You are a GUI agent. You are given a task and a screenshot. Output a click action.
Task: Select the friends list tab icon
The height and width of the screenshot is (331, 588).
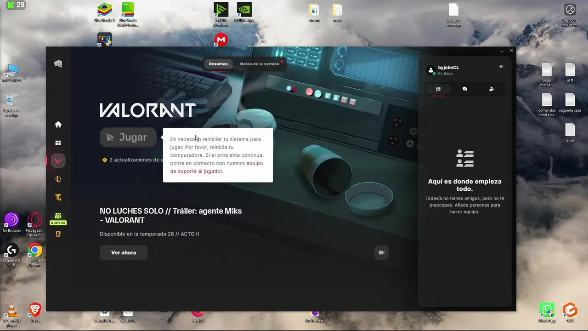click(438, 89)
